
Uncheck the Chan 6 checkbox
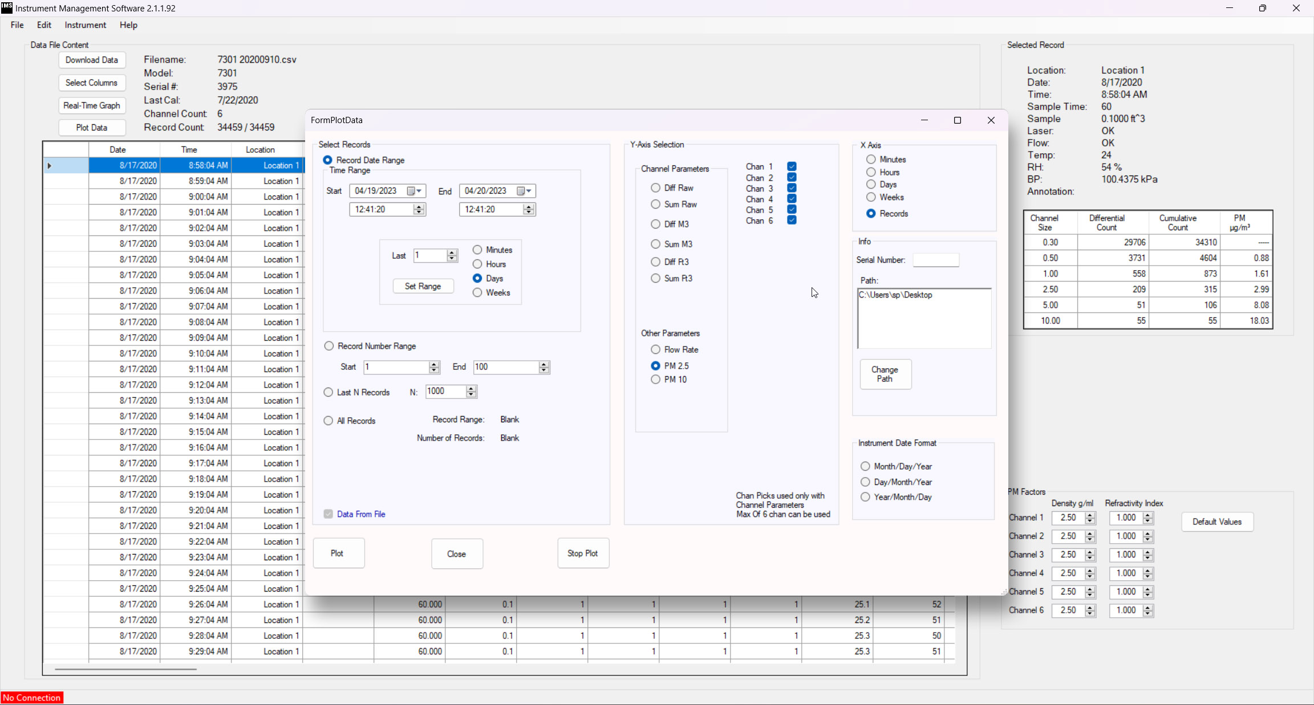[x=792, y=221]
